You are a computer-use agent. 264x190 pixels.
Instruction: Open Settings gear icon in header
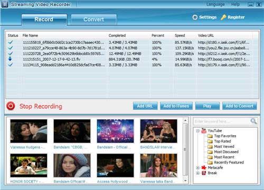[195, 17]
